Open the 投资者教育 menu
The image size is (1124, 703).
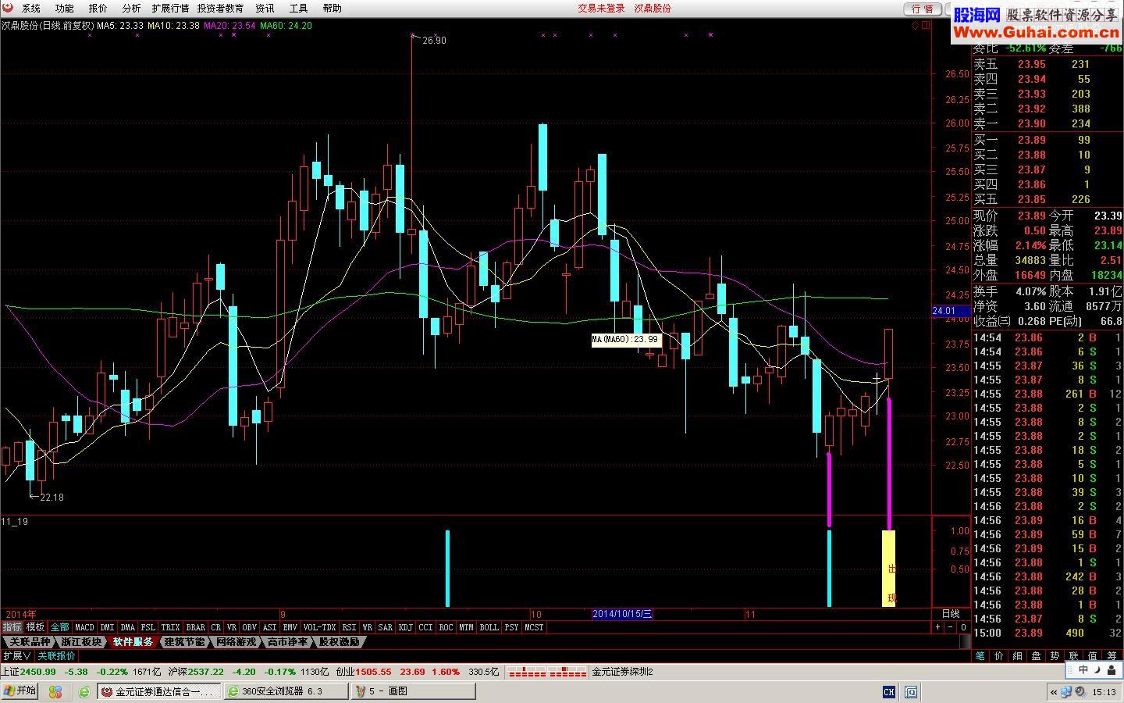click(x=220, y=8)
